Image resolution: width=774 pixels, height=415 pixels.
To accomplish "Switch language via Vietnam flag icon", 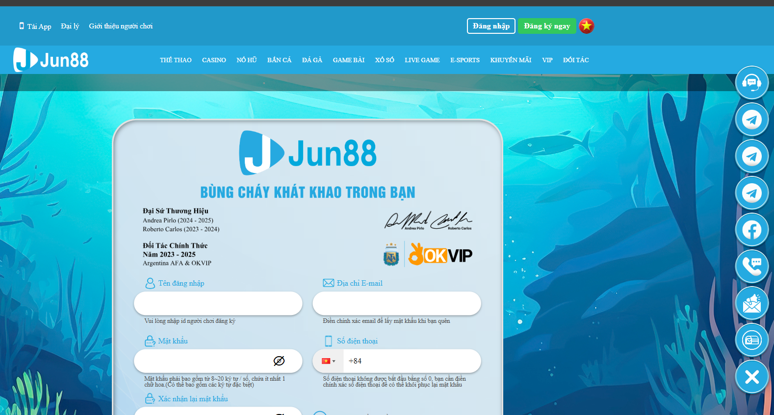I will (586, 26).
